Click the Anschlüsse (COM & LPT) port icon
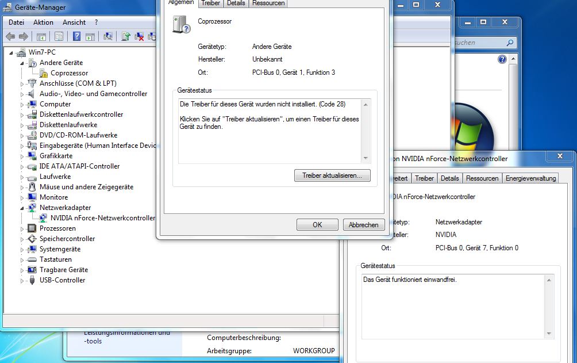 (32, 83)
